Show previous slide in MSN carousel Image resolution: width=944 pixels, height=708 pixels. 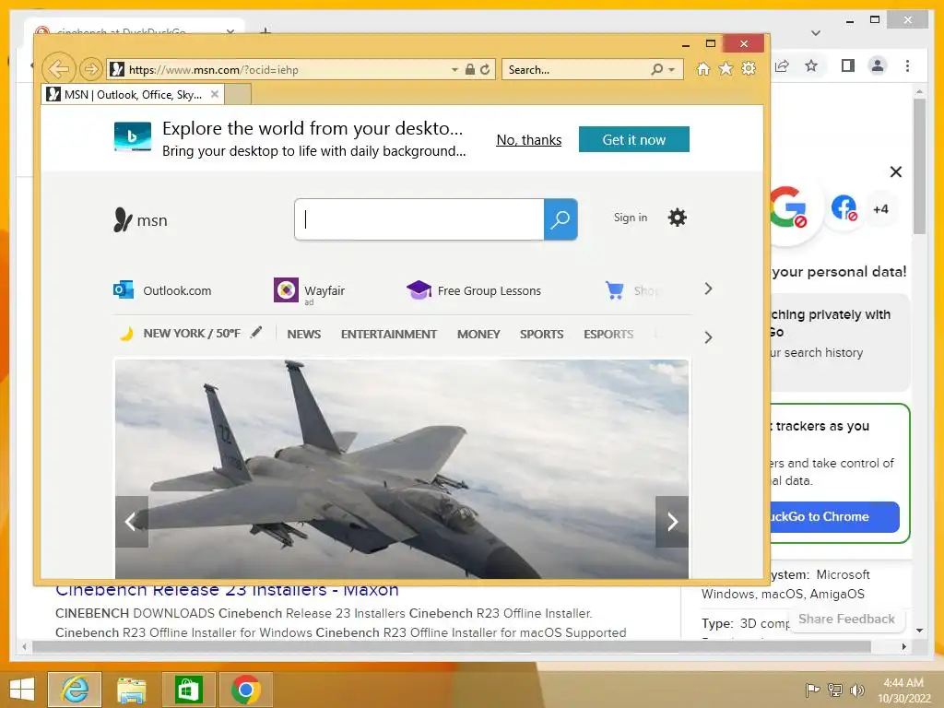pyautogui.click(x=131, y=522)
